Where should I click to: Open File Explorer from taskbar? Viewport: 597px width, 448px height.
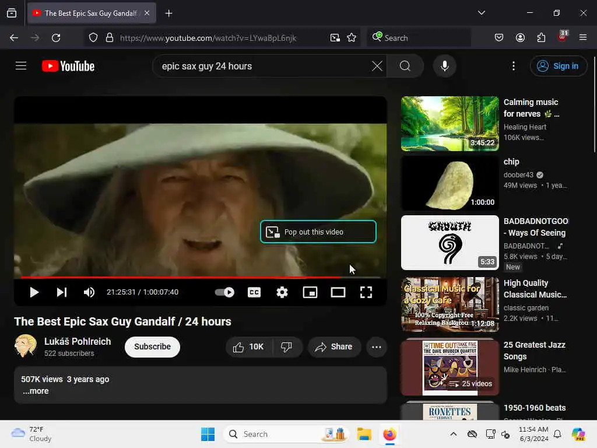[x=364, y=434]
